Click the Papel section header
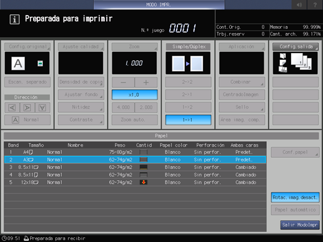Image resolution: width=323 pixels, height=242 pixels. pyautogui.click(x=161, y=136)
